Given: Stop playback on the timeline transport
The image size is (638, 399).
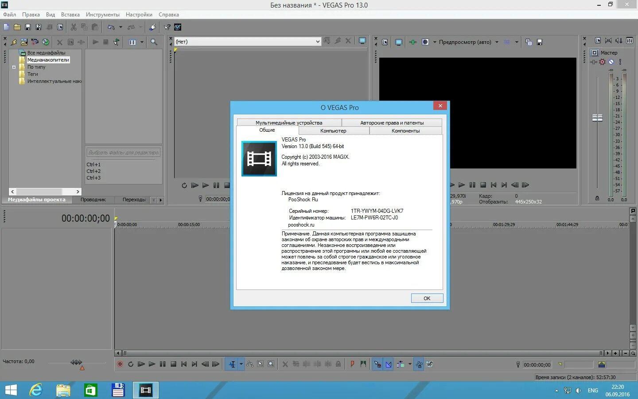Looking at the screenshot, I should pyautogui.click(x=173, y=364).
